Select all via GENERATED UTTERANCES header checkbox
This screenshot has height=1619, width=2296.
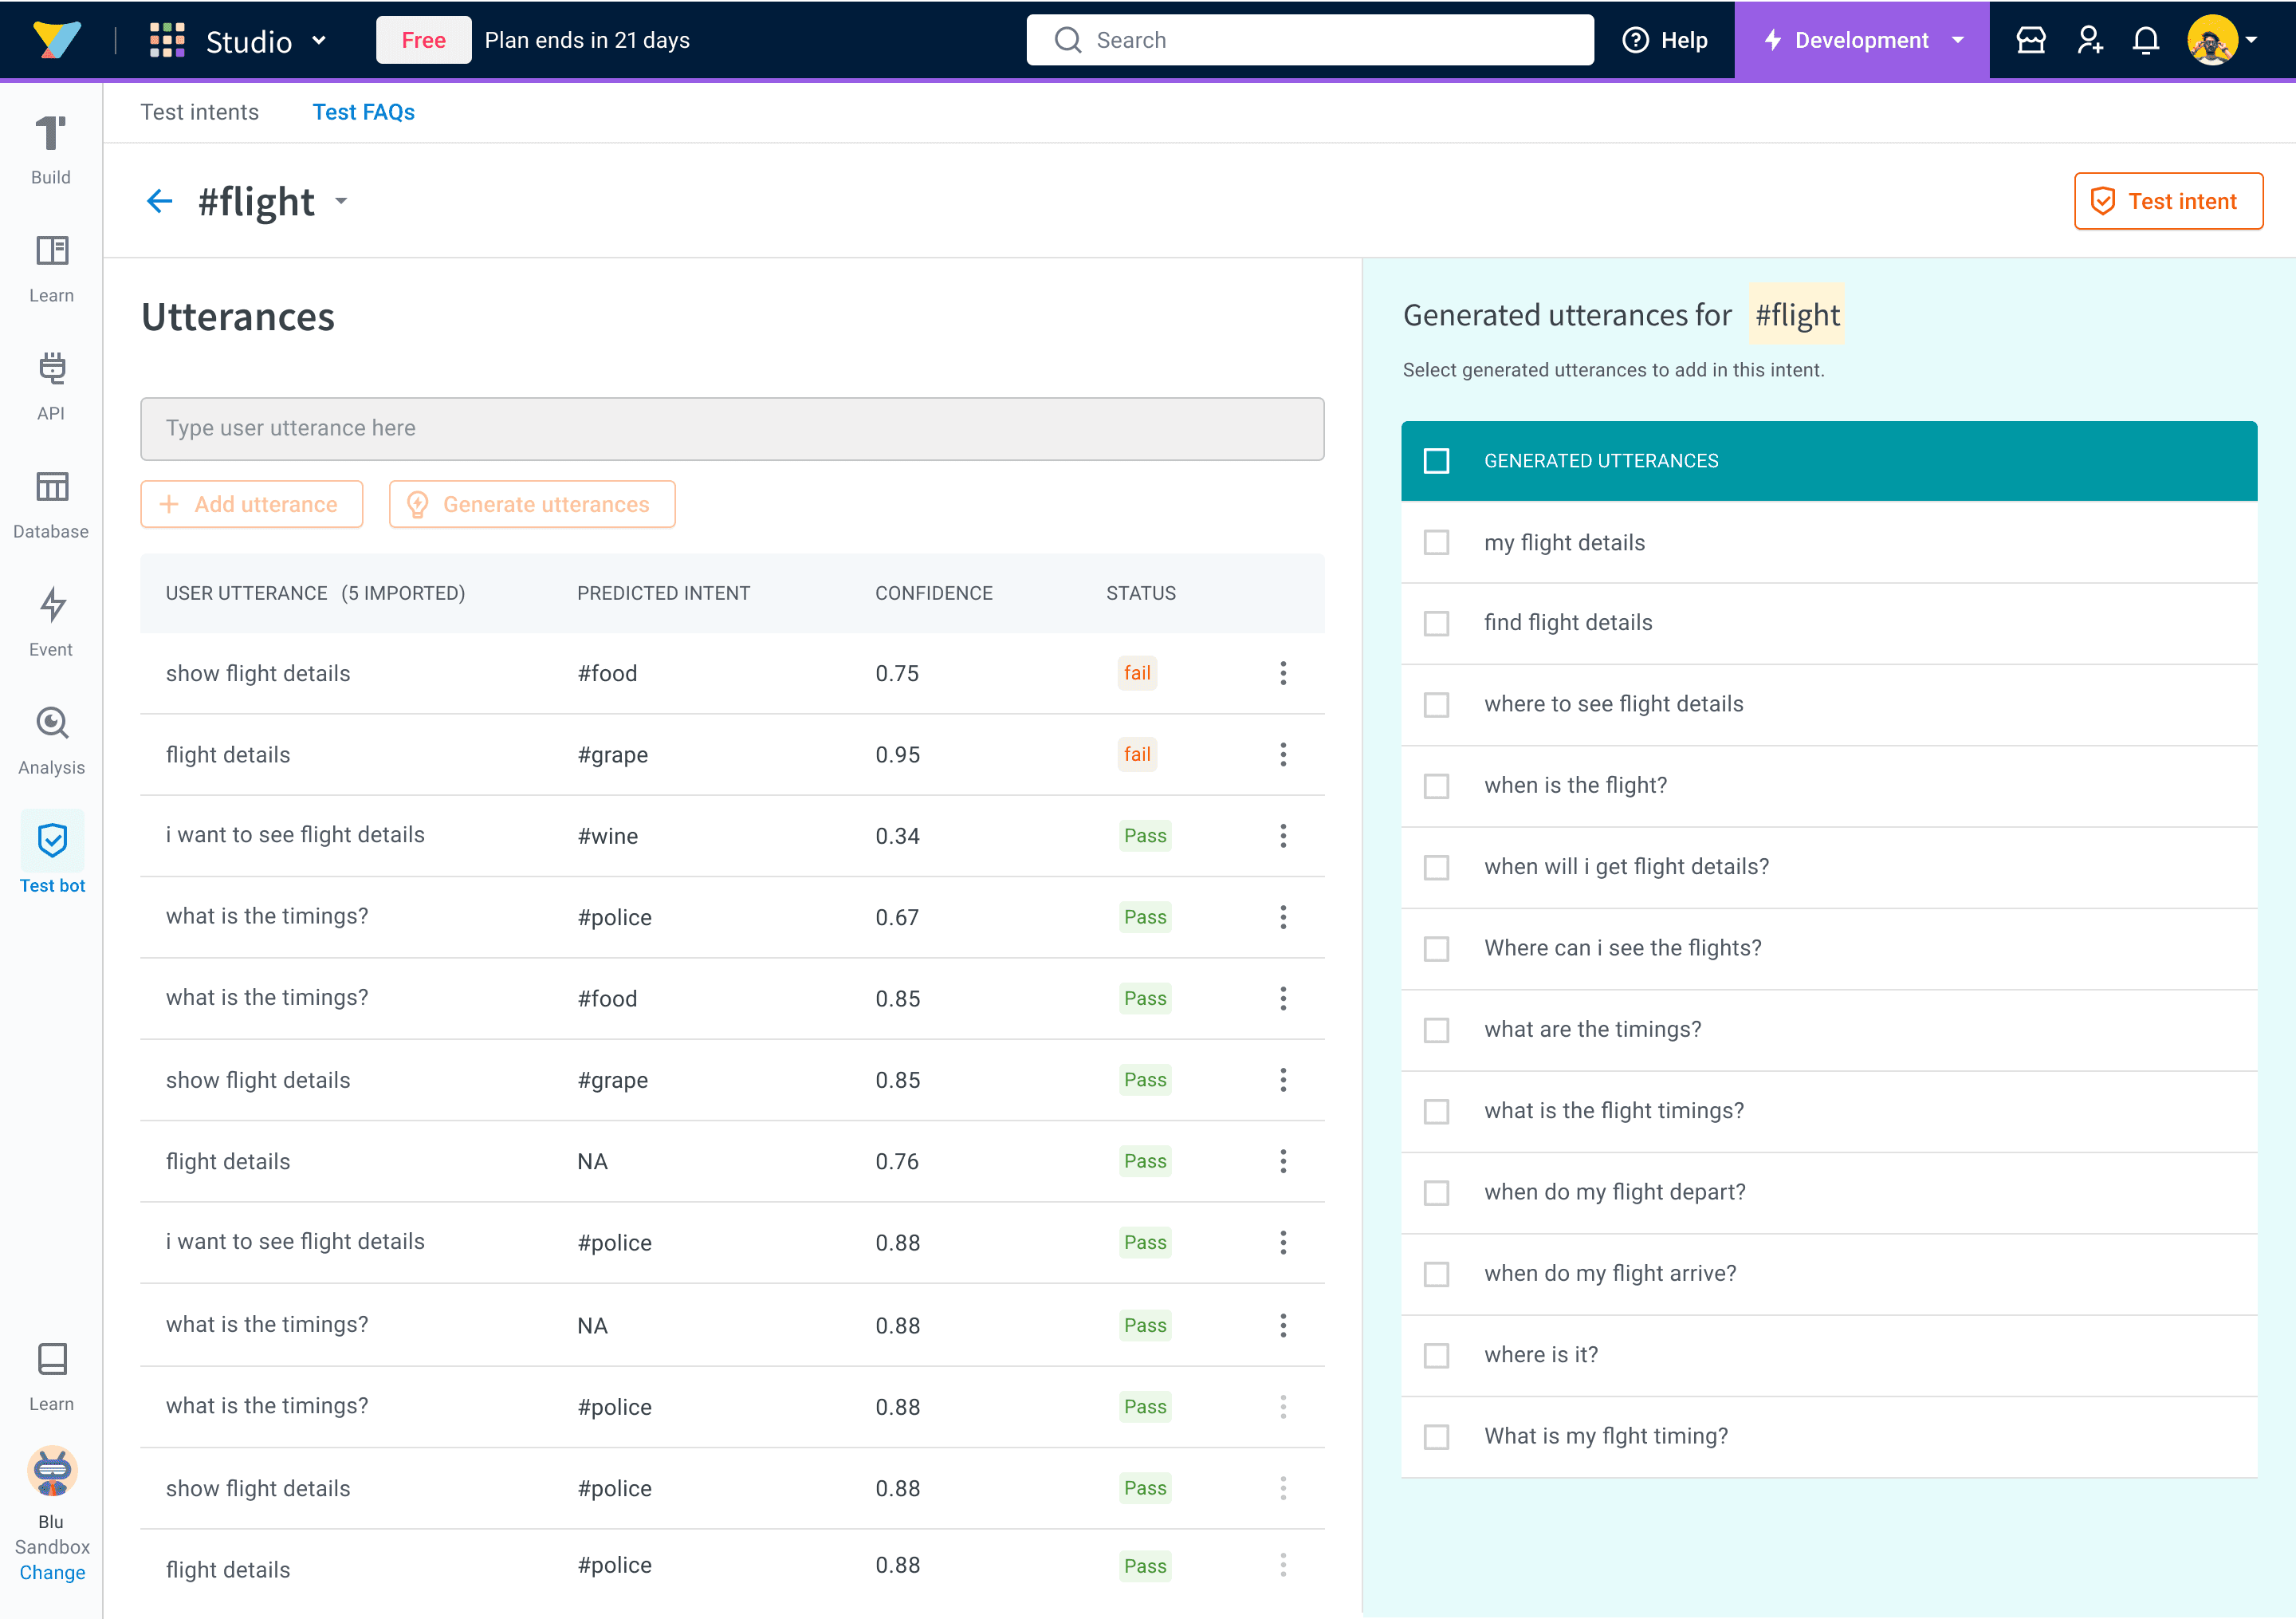tap(1436, 460)
